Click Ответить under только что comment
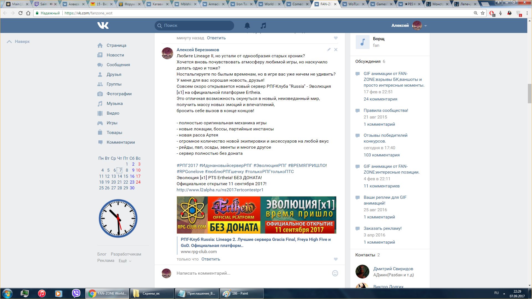This screenshot has height=299, width=532. (x=211, y=259)
